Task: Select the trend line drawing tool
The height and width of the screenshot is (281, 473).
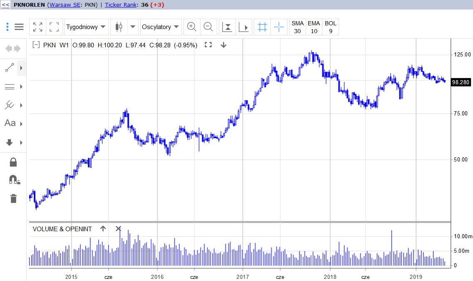Action: tap(9, 68)
